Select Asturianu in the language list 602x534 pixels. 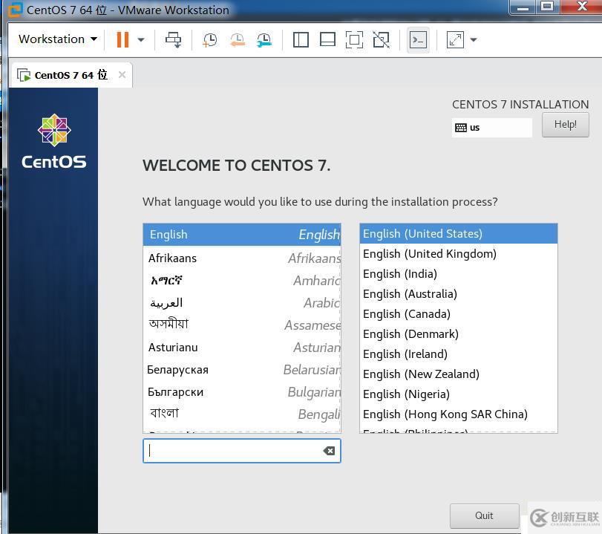242,348
